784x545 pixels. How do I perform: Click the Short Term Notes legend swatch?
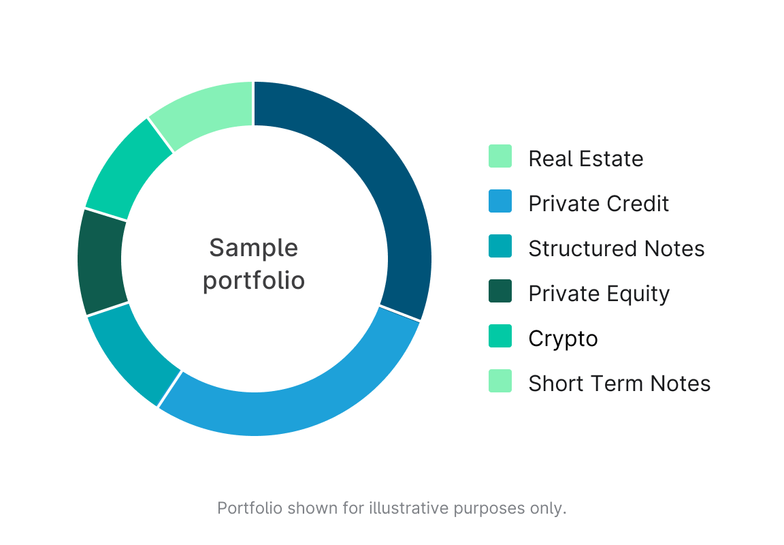pos(500,381)
